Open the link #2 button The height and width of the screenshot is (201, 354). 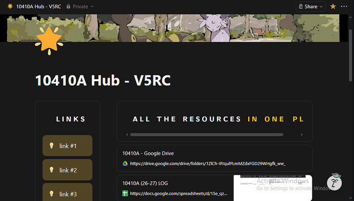[x=68, y=170]
